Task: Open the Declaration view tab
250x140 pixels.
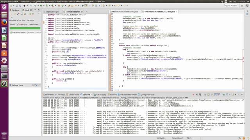Action: [x=73, y=94]
